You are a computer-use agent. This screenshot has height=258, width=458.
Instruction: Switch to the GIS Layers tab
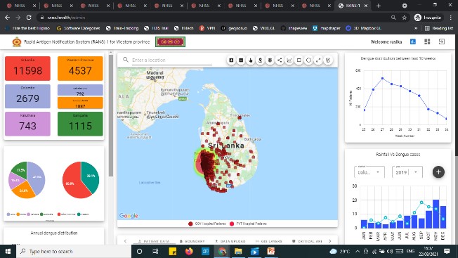[x=269, y=241]
